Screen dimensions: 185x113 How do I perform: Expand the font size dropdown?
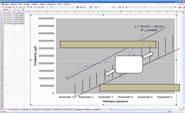point(116,7)
